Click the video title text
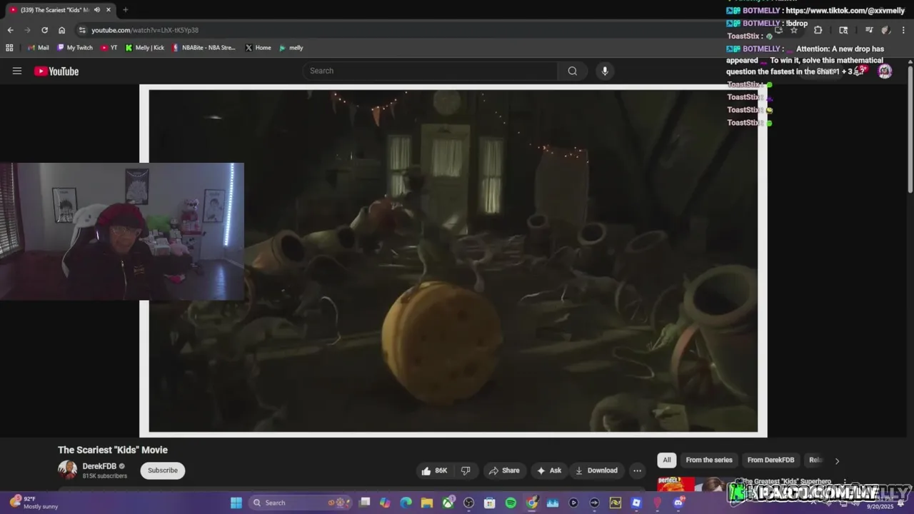 (x=113, y=450)
